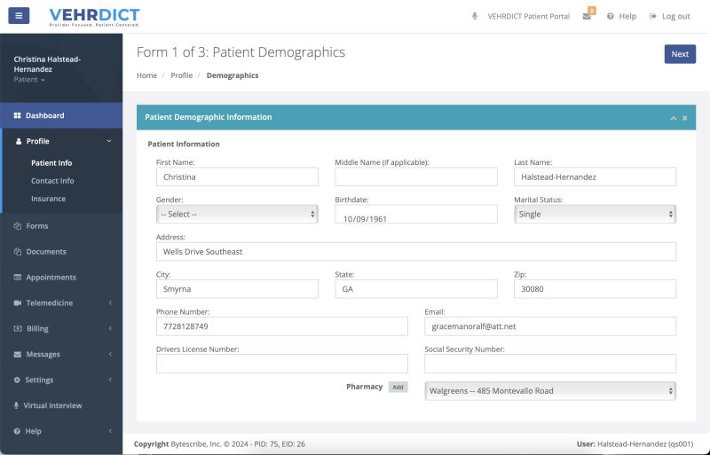Click the Log out link
The width and height of the screenshot is (710, 455).
pyautogui.click(x=670, y=16)
